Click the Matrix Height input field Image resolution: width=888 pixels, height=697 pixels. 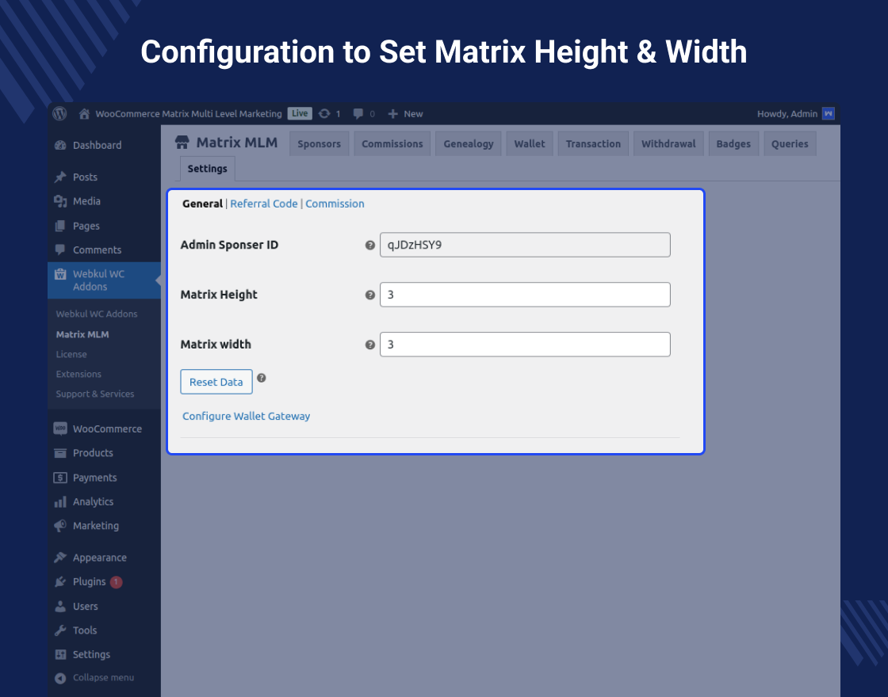click(525, 295)
